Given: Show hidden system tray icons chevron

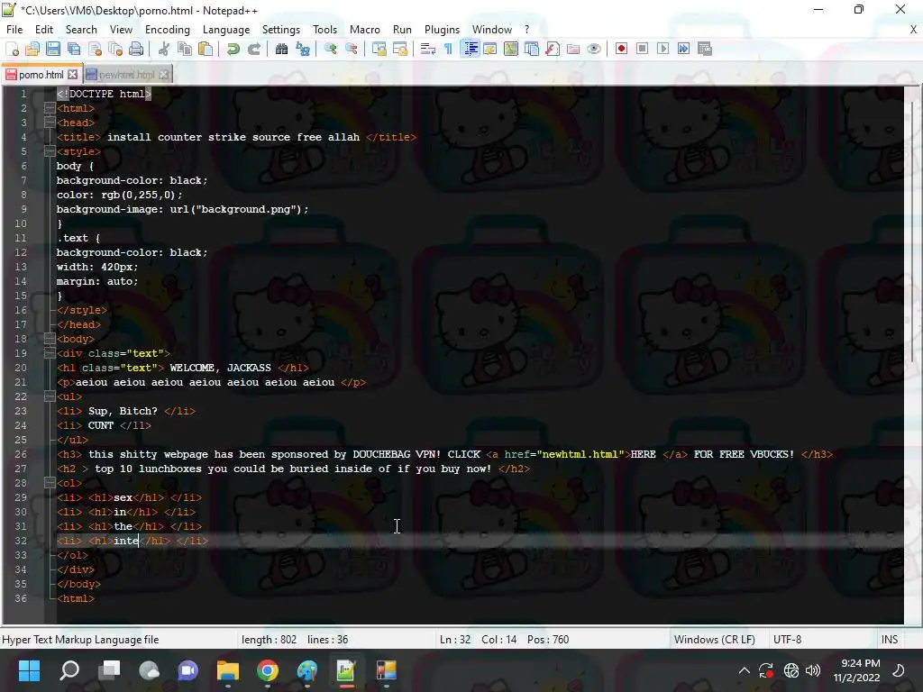Looking at the screenshot, I should click(x=744, y=670).
